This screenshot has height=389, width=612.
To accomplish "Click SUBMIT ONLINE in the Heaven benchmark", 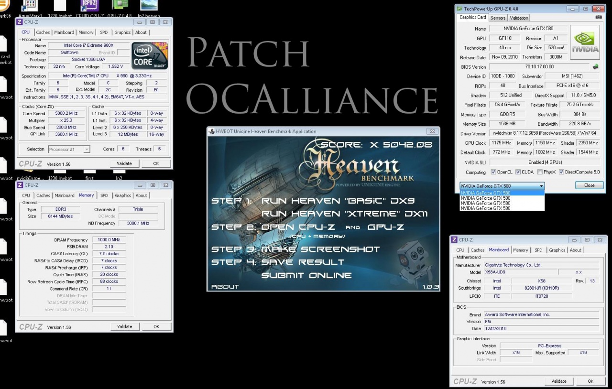I will (x=306, y=275).
